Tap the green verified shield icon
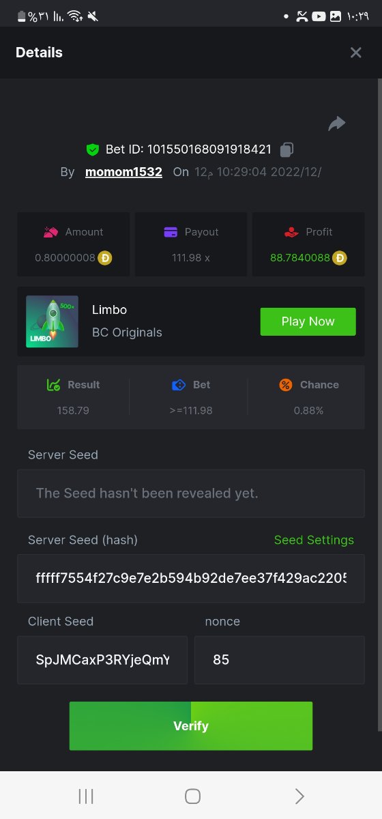The height and width of the screenshot is (819, 382). (93, 149)
